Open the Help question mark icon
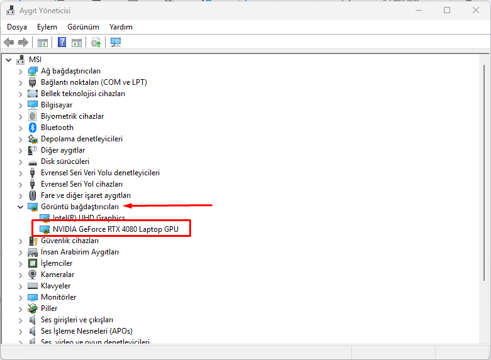 [x=62, y=42]
